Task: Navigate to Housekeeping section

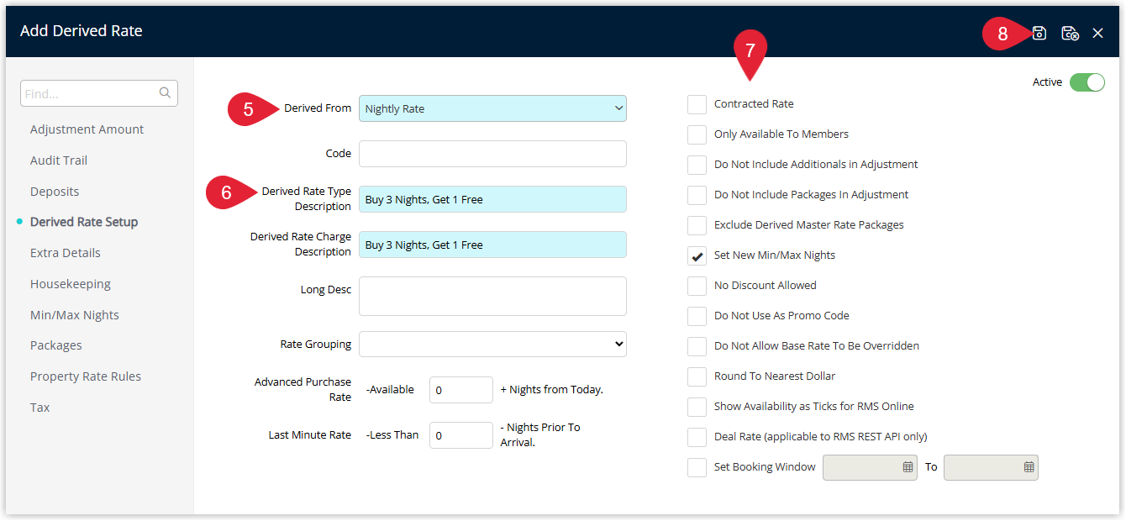Action: click(x=71, y=284)
